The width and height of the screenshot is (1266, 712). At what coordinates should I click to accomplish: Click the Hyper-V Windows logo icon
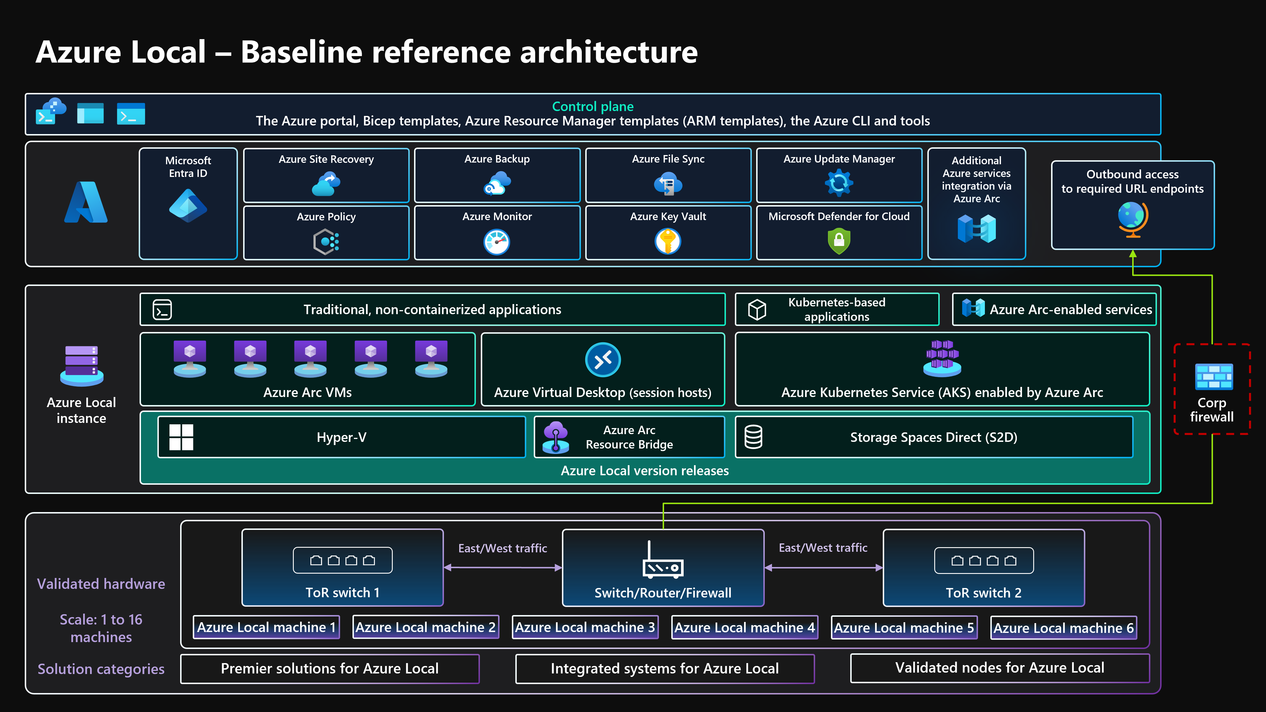click(x=181, y=437)
